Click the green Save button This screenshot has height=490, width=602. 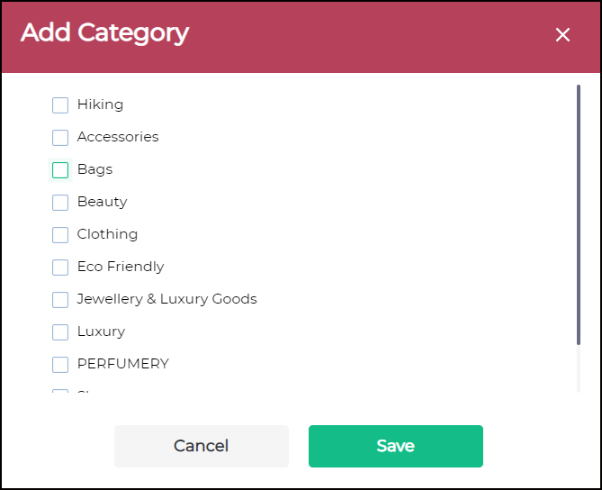coord(395,446)
